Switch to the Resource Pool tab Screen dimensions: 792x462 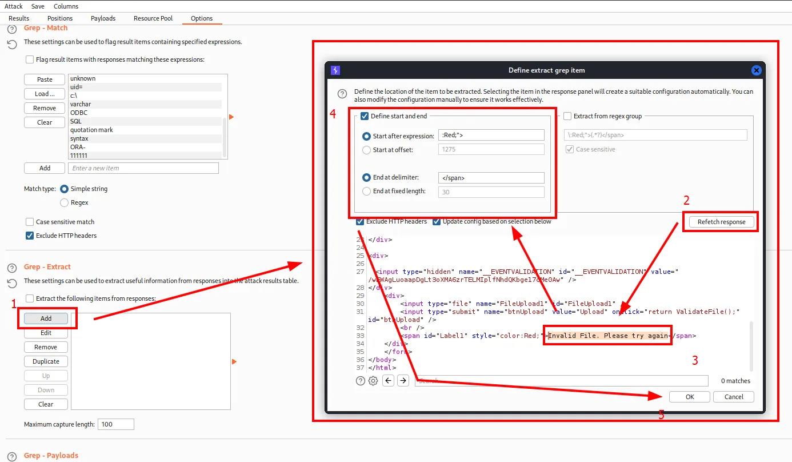153,18
